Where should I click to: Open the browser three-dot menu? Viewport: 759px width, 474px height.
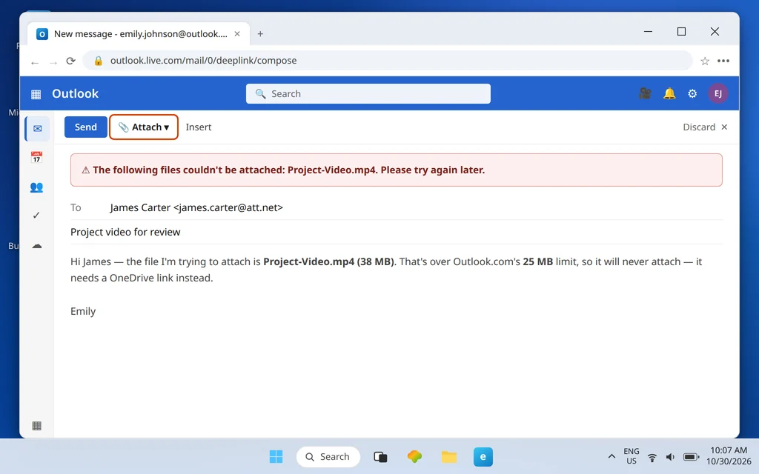pyautogui.click(x=723, y=61)
